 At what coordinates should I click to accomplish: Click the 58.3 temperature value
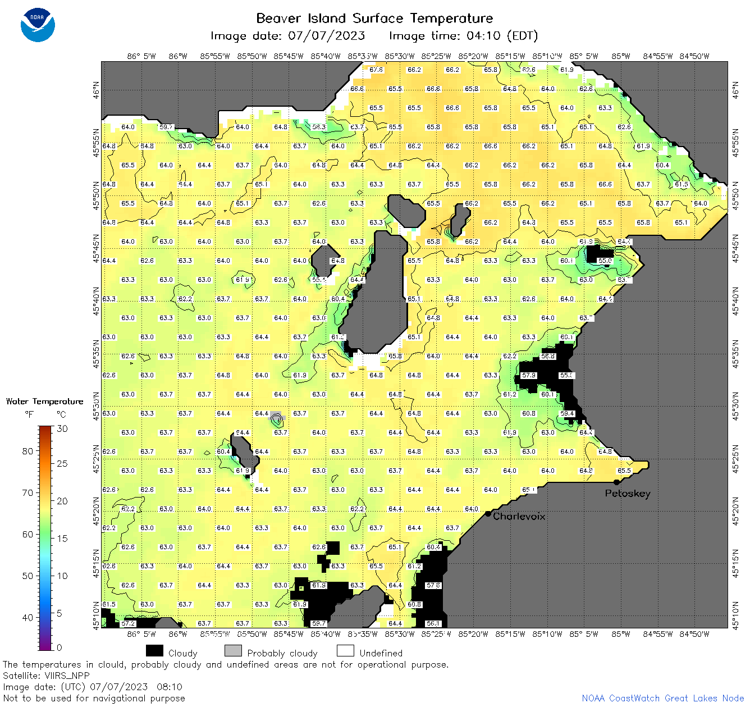[319, 127]
